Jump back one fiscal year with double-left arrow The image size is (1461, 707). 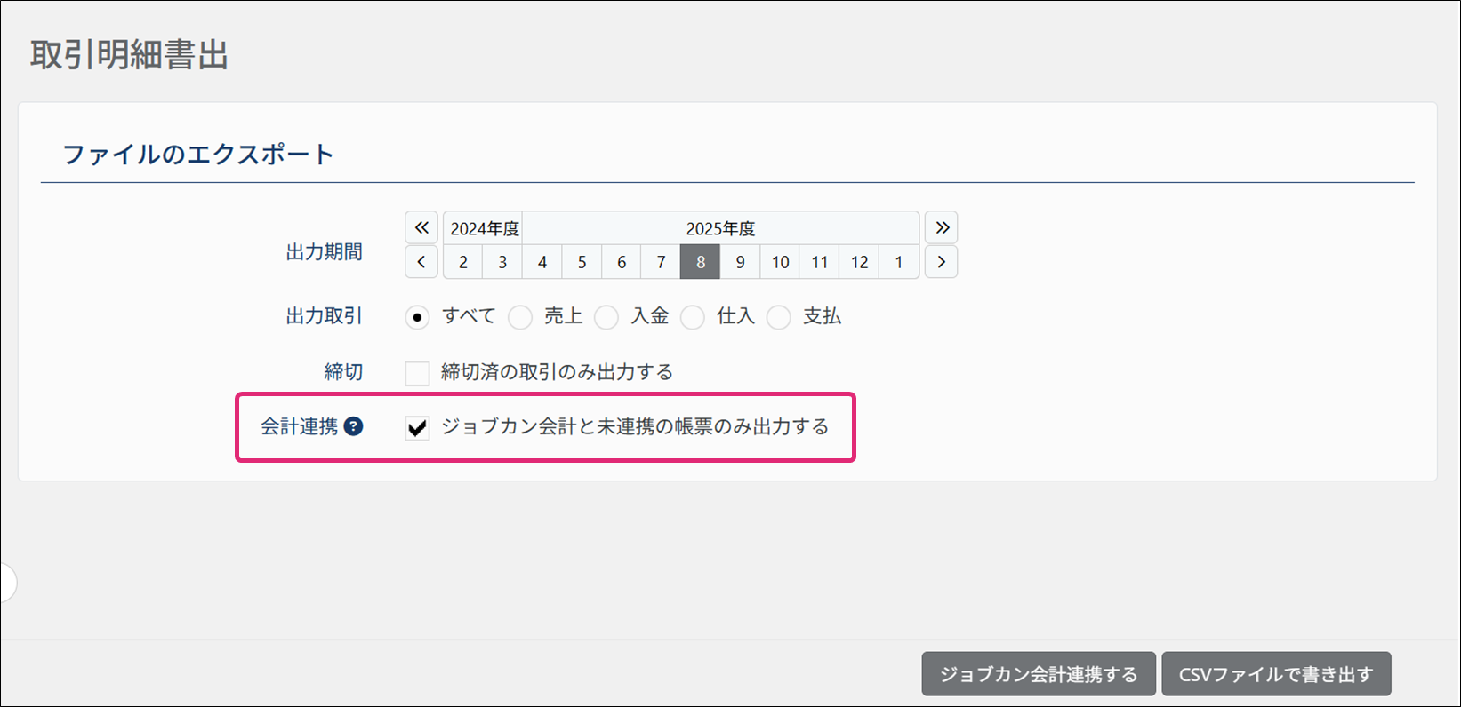(x=421, y=228)
